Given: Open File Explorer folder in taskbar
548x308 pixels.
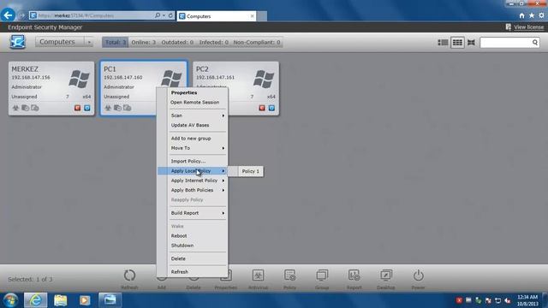Looking at the screenshot, I should [x=60, y=300].
